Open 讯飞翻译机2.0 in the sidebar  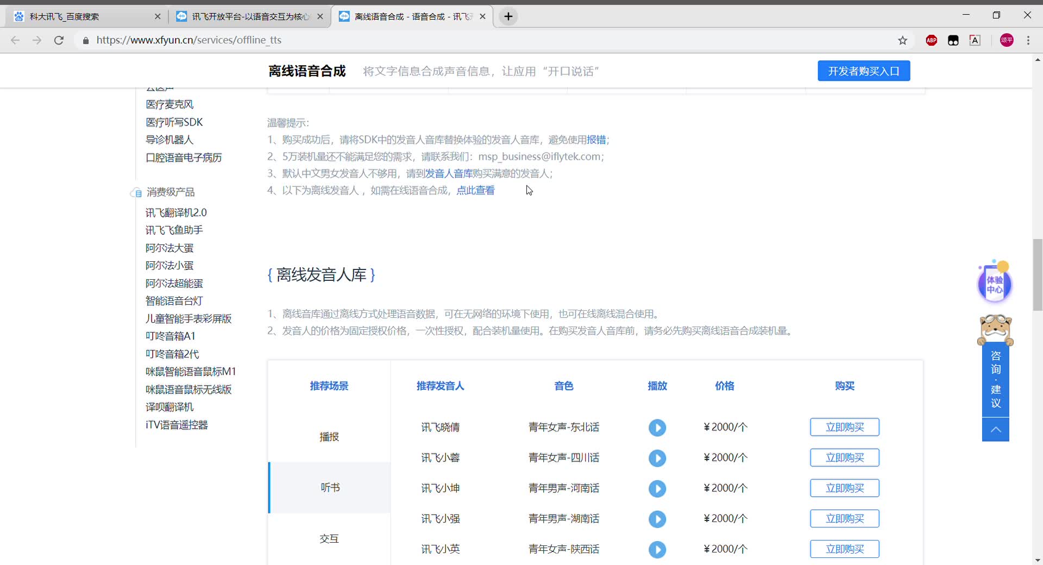(x=176, y=212)
